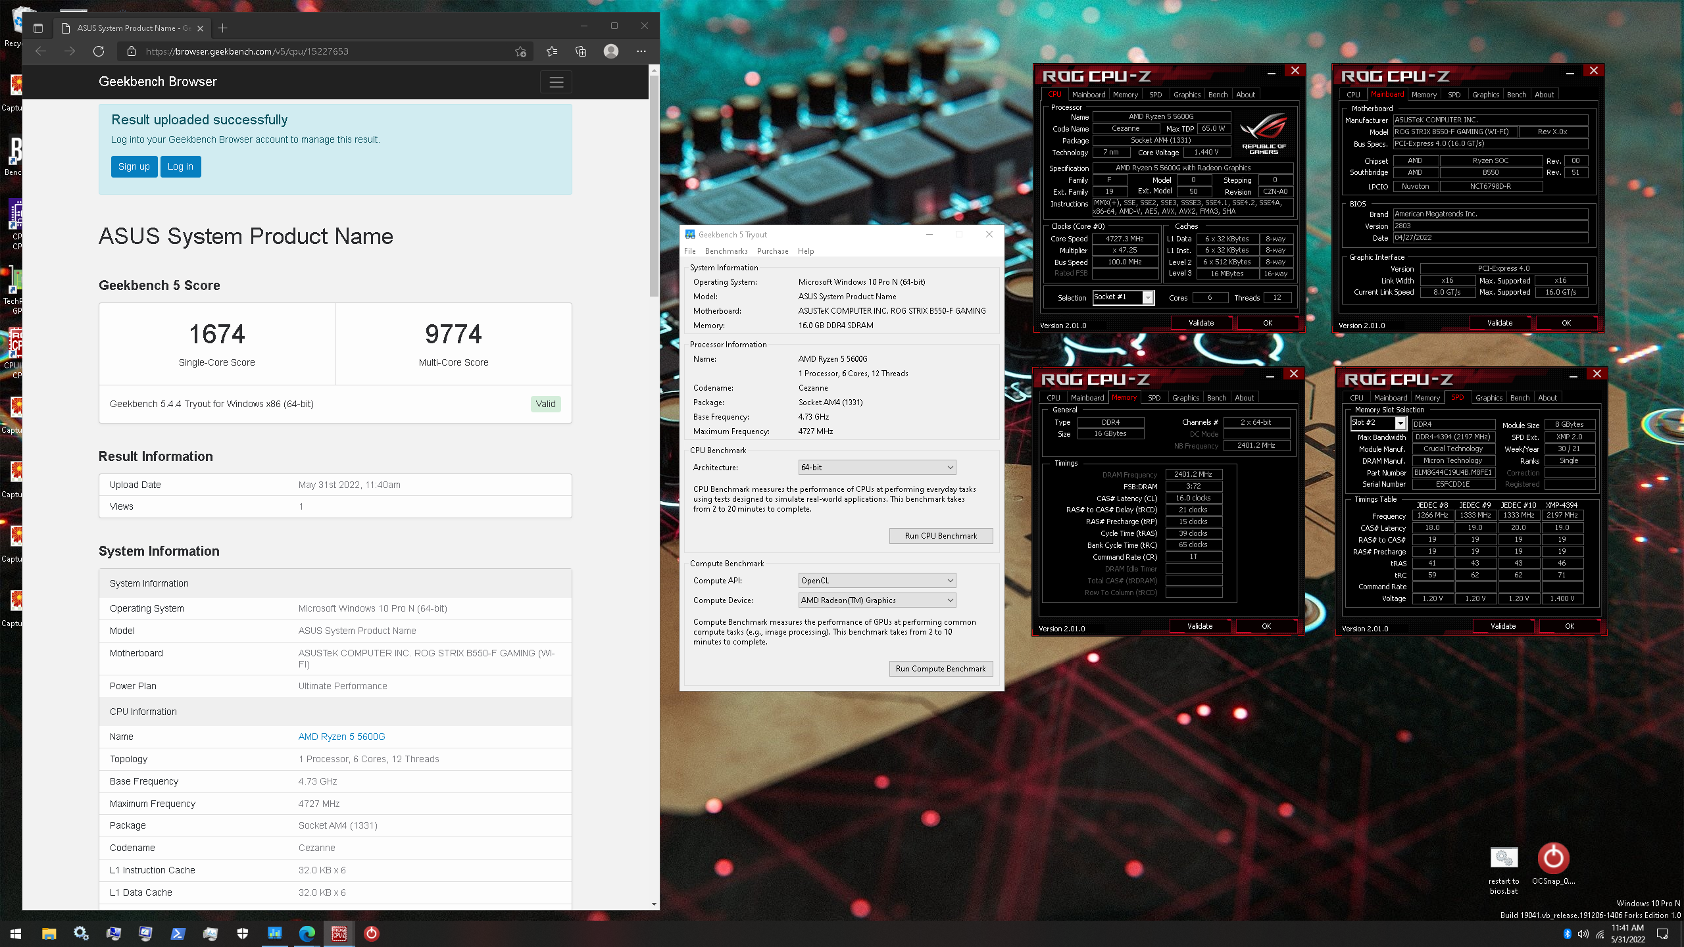Switch to ROG CPU-Z on taskbar
The width and height of the screenshot is (1684, 947).
coord(339,933)
